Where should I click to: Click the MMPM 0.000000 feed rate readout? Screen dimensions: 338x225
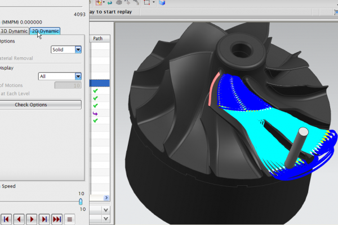point(21,22)
